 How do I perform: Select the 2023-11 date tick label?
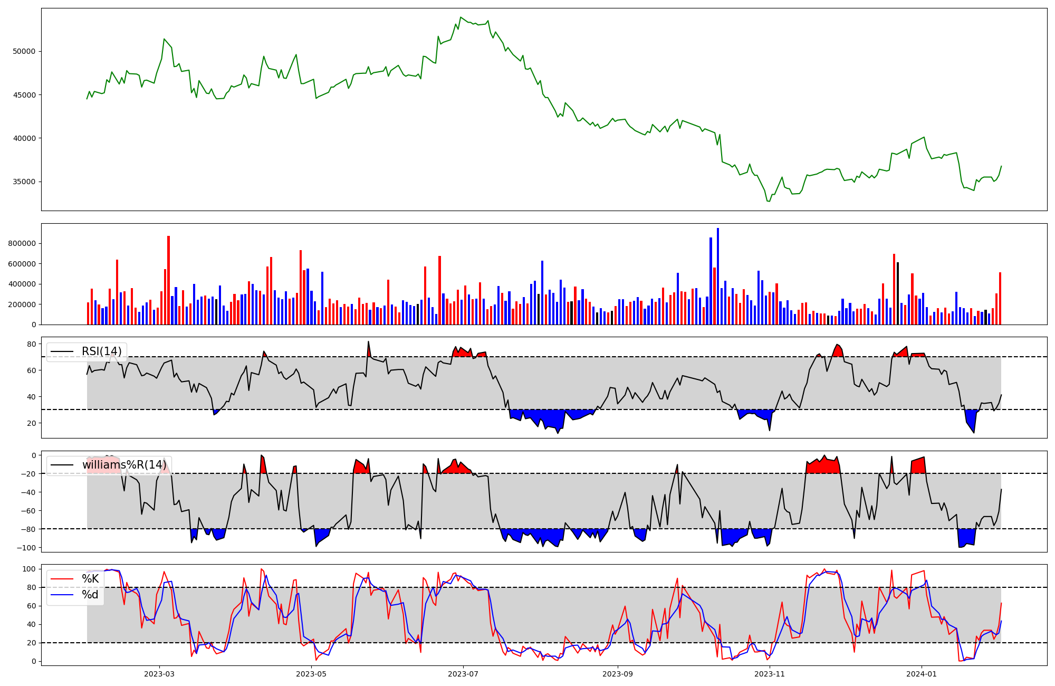(x=770, y=674)
